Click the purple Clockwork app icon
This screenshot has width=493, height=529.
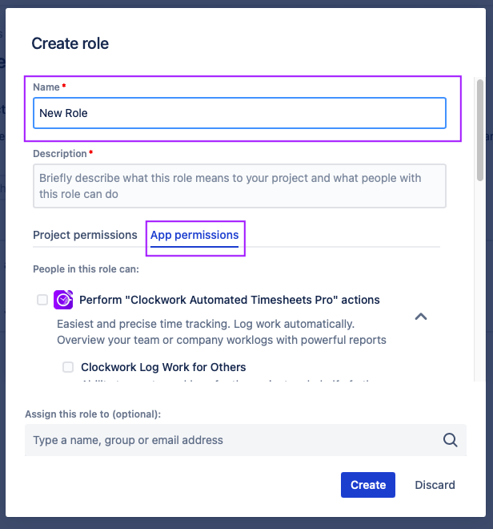pyautogui.click(x=63, y=300)
